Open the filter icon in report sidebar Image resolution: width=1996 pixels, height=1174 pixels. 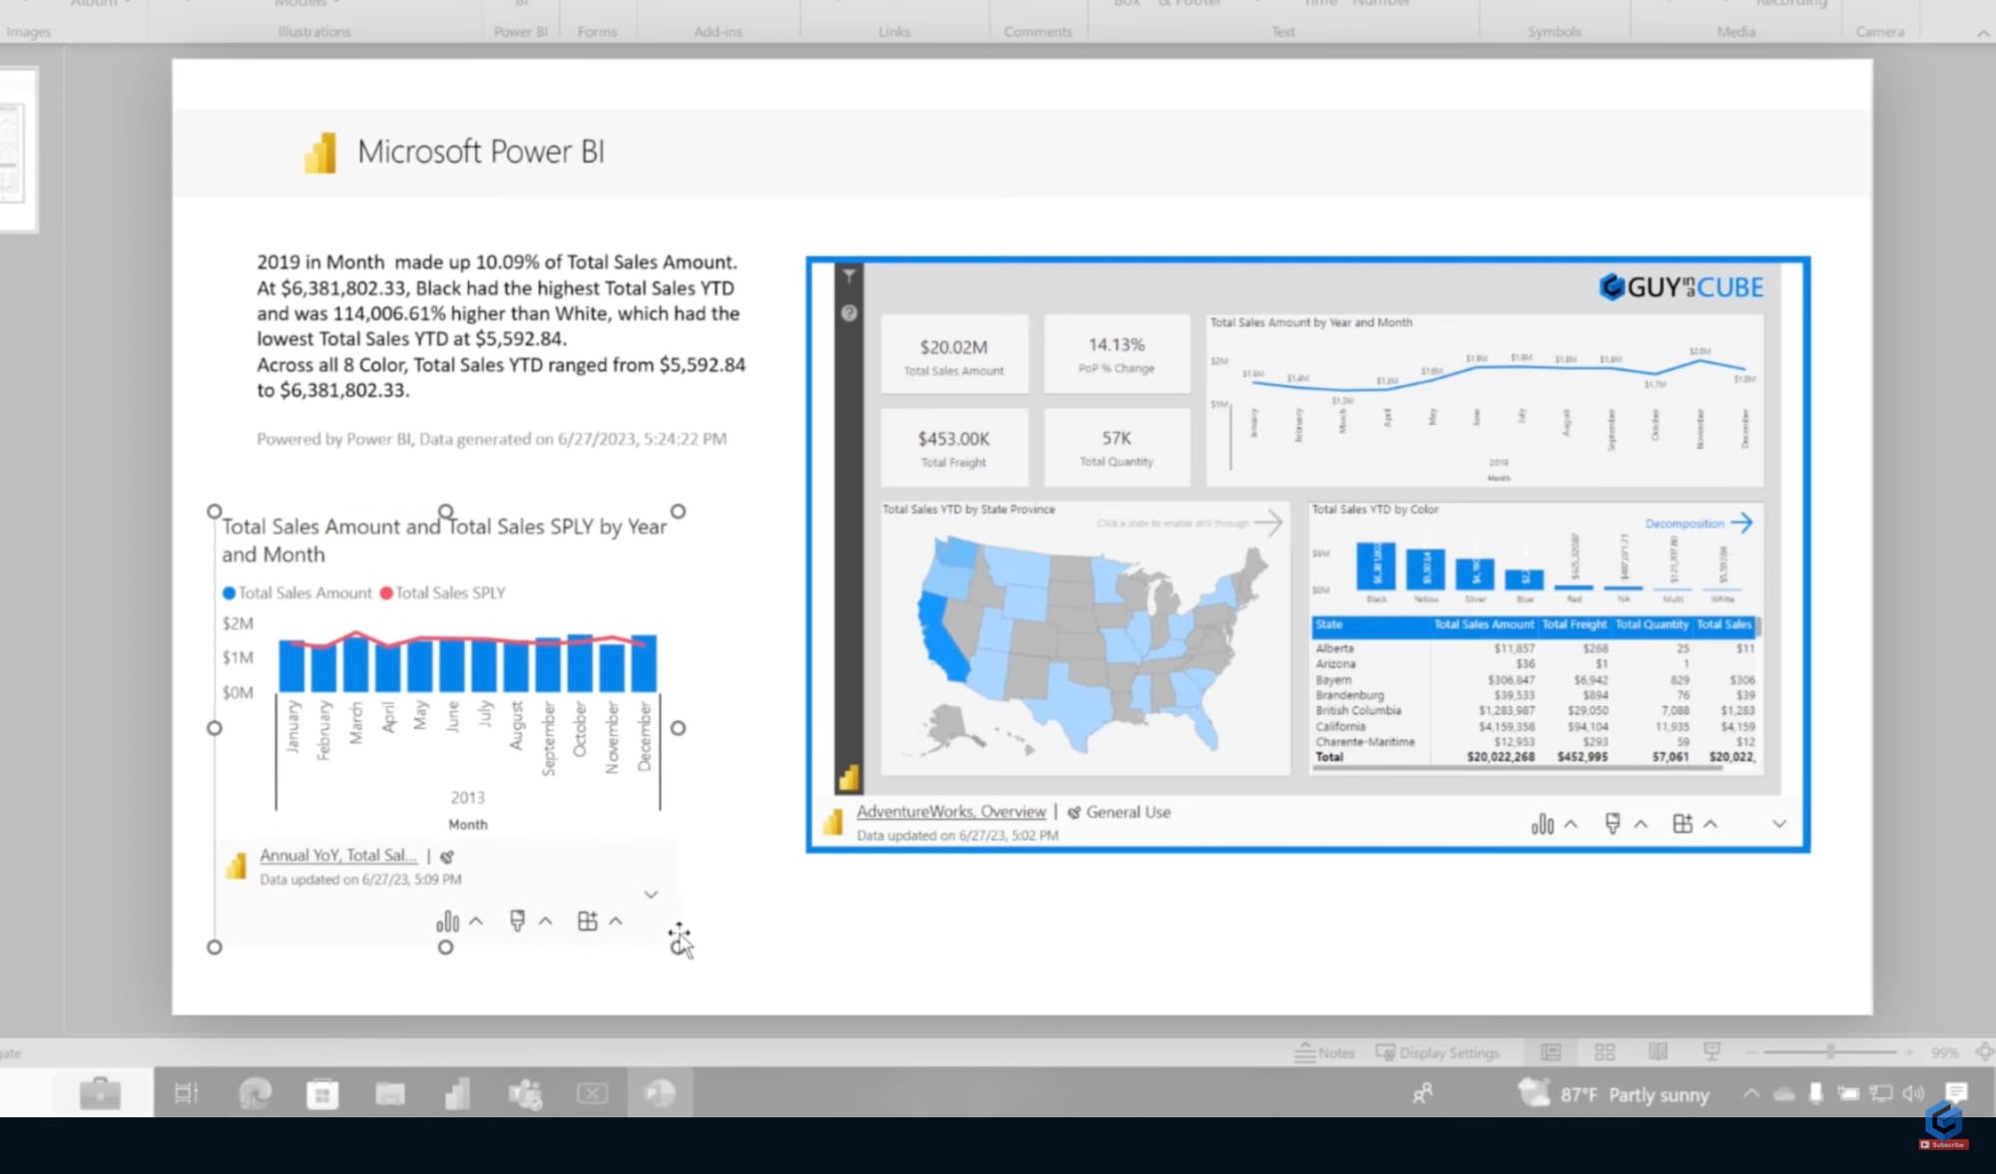[849, 276]
